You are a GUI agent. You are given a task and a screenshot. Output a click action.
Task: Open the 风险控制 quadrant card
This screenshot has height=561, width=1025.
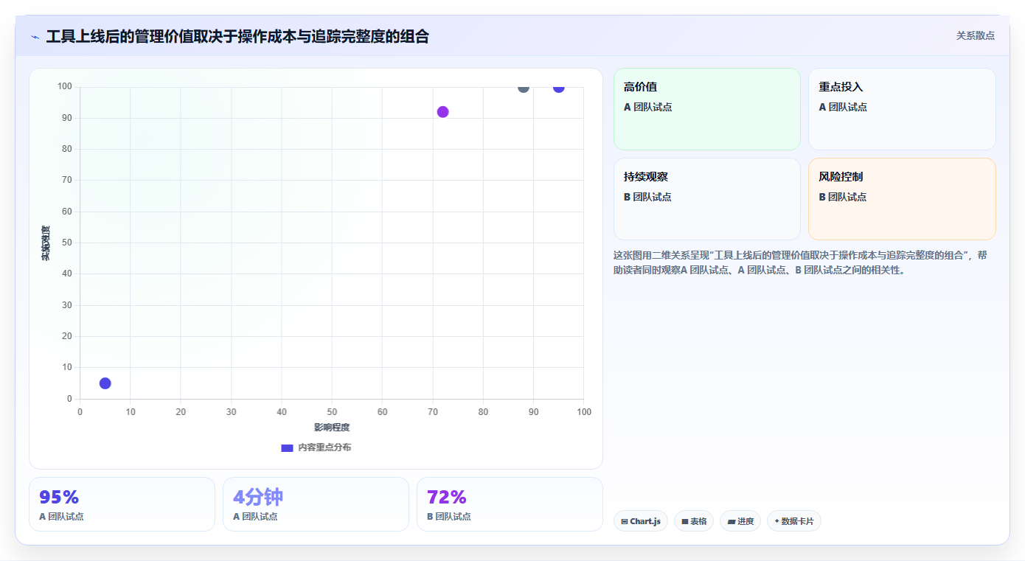(902, 199)
